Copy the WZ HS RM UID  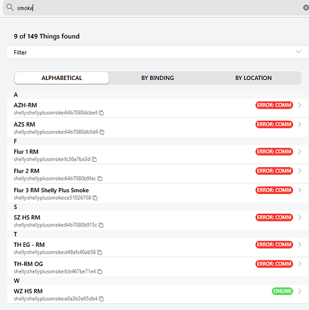click(101, 299)
